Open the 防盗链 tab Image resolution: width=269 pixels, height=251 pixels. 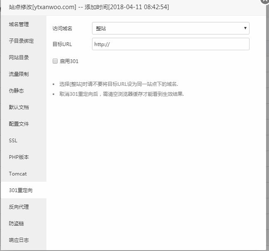(17, 224)
